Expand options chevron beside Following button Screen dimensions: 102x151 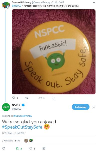click(x=94, y=107)
